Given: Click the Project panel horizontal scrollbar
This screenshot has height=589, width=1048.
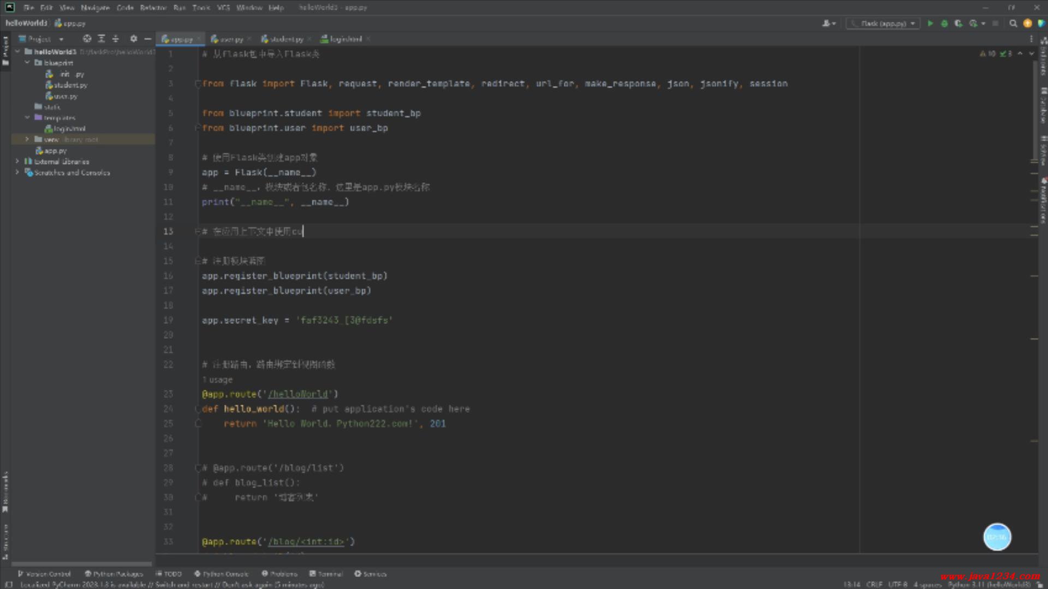Looking at the screenshot, I should pos(82,564).
